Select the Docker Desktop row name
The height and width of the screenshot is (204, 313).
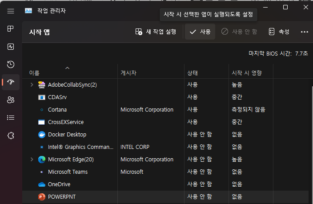coord(67,135)
